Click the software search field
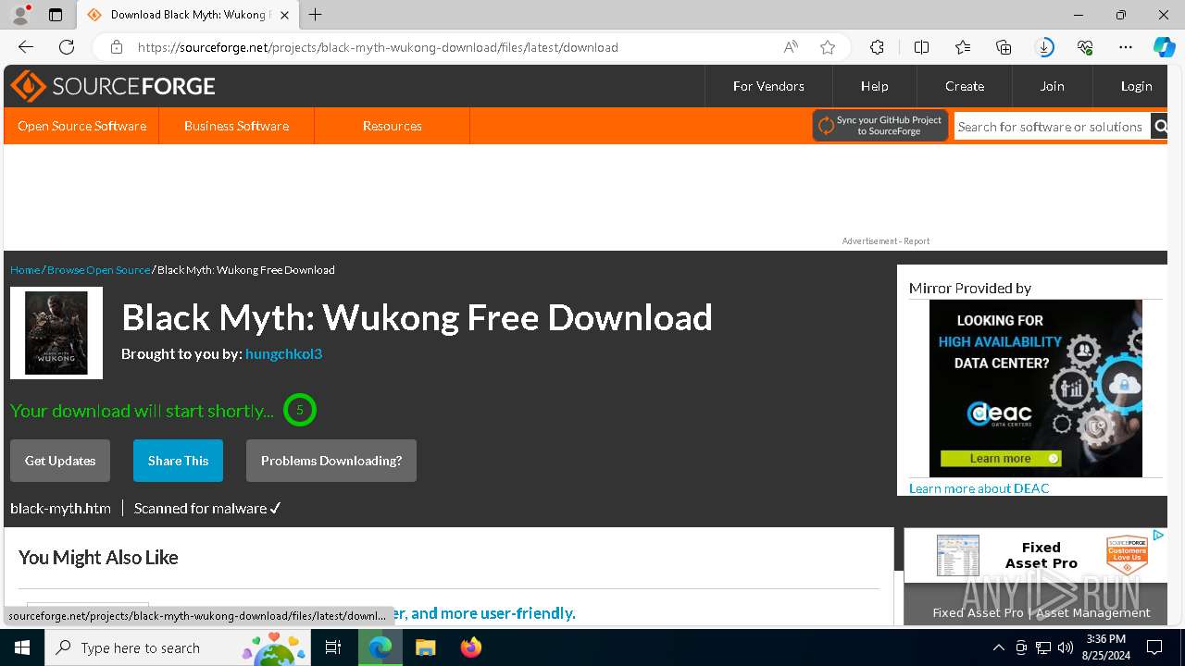This screenshot has height=666, width=1185. click(x=1052, y=127)
